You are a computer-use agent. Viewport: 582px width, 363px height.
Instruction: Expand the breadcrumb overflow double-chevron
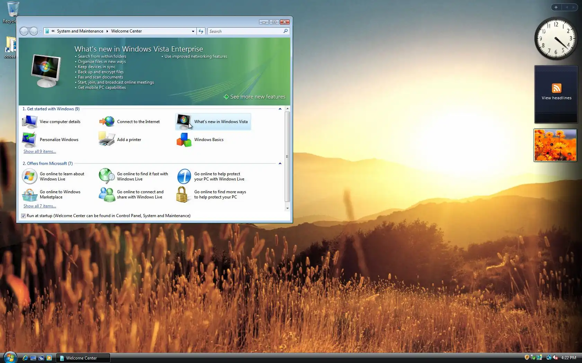click(x=53, y=31)
